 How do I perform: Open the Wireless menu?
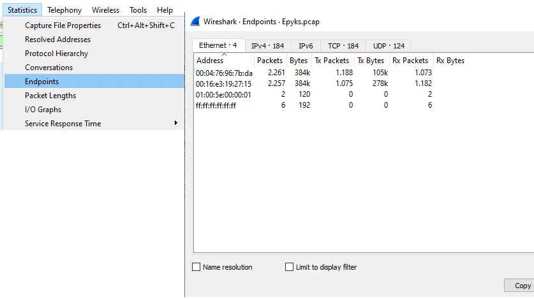(105, 10)
